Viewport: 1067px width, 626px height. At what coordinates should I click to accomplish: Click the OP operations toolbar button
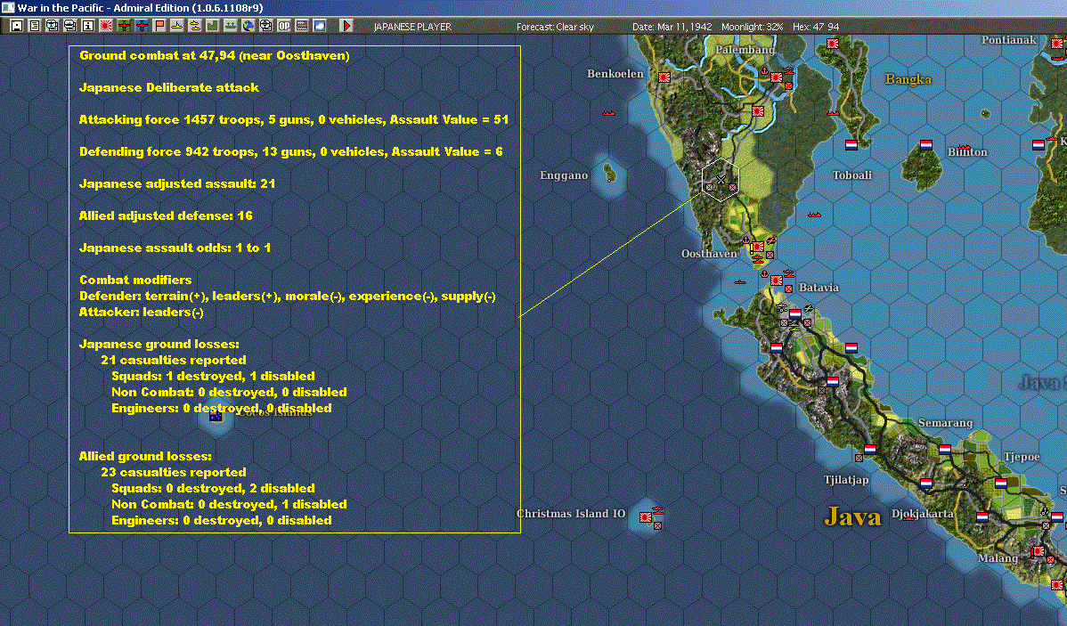284,26
